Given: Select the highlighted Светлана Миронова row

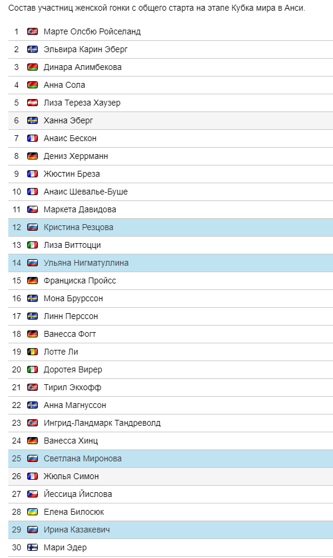Looking at the screenshot, I should [170, 459].
